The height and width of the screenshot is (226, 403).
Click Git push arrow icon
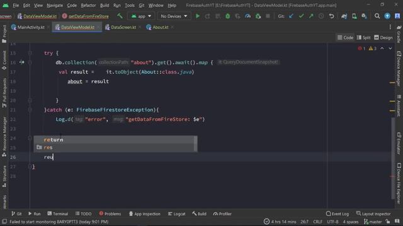coord(311,16)
